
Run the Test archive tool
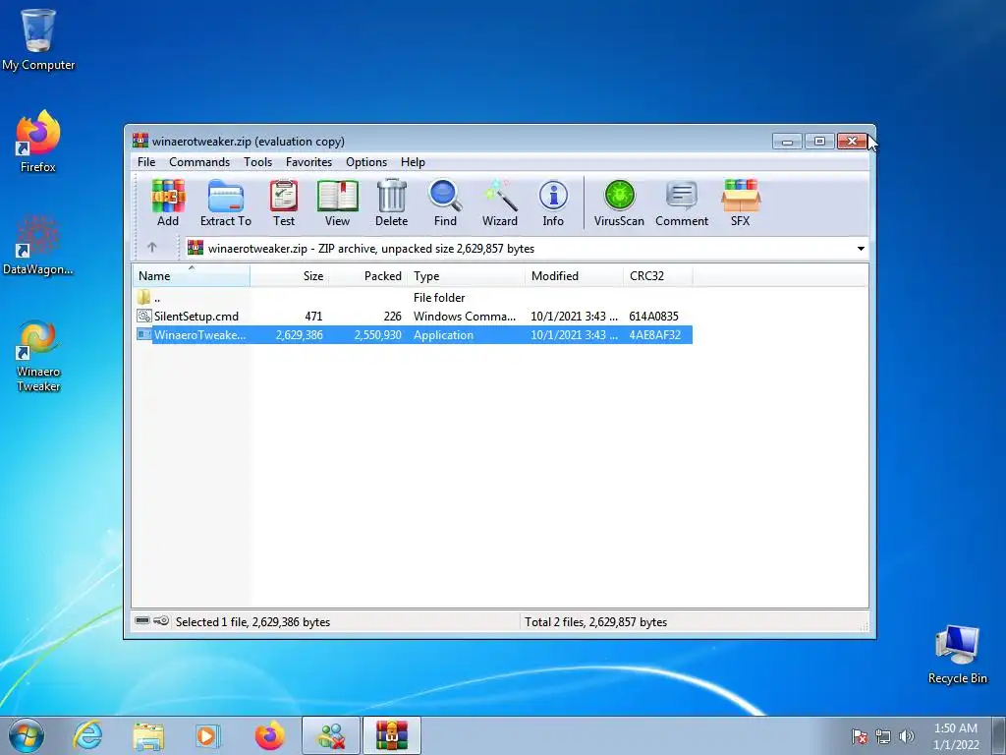click(x=284, y=203)
